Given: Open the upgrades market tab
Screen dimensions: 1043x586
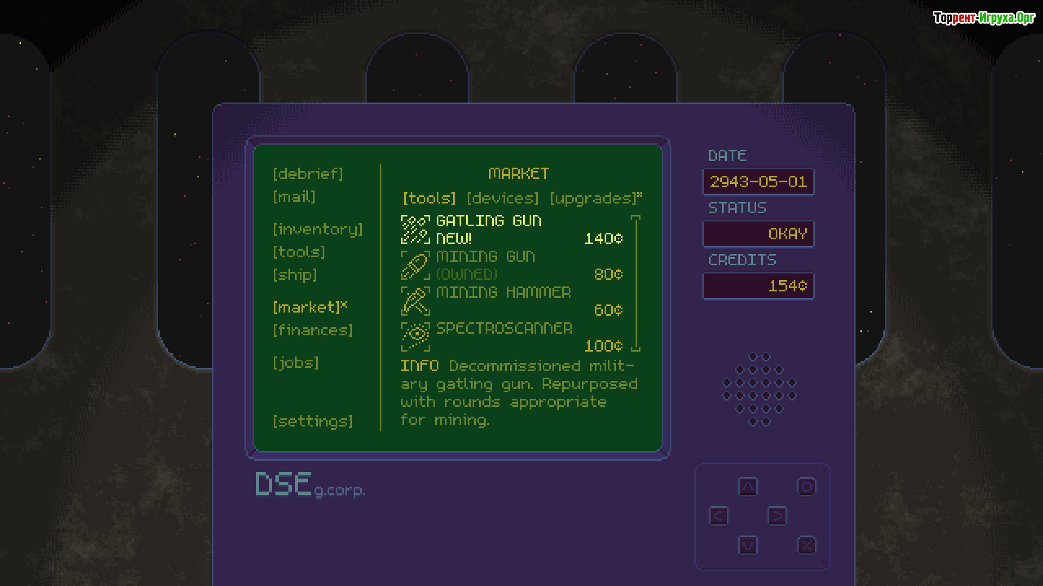Looking at the screenshot, I should [593, 199].
